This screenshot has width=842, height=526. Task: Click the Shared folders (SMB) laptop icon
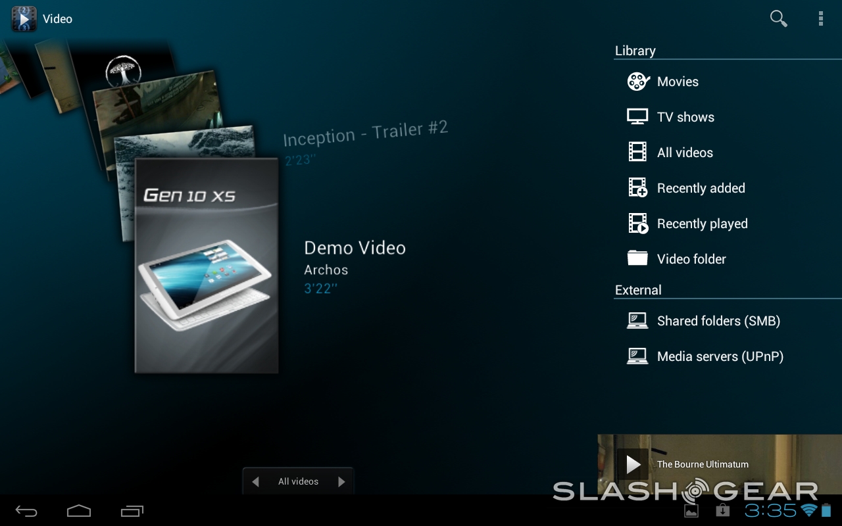[x=637, y=321]
